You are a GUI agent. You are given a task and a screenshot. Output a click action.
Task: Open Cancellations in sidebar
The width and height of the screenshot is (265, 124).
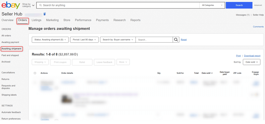(8, 72)
